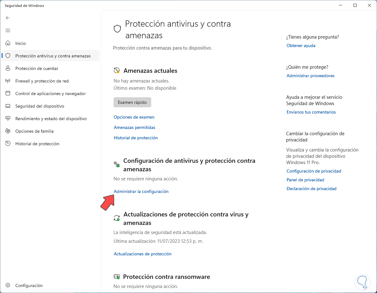Click the Firewall y protección de red icon
The width and height of the screenshot is (377, 293).
click(8, 81)
